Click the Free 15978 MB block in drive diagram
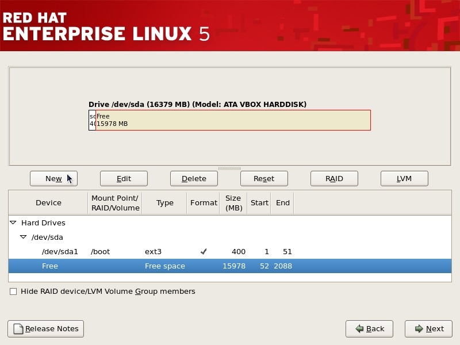Viewport: 460px width, 345px height. 233,120
